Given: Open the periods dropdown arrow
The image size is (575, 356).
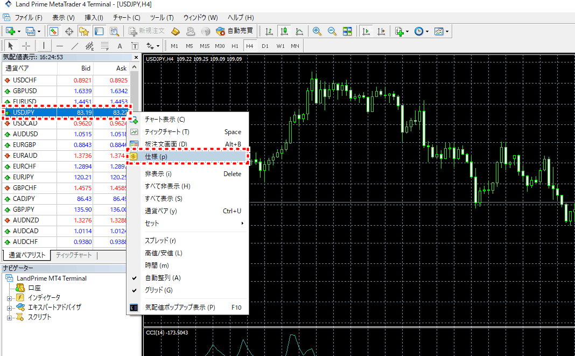Looking at the screenshot, I should pos(427,32).
